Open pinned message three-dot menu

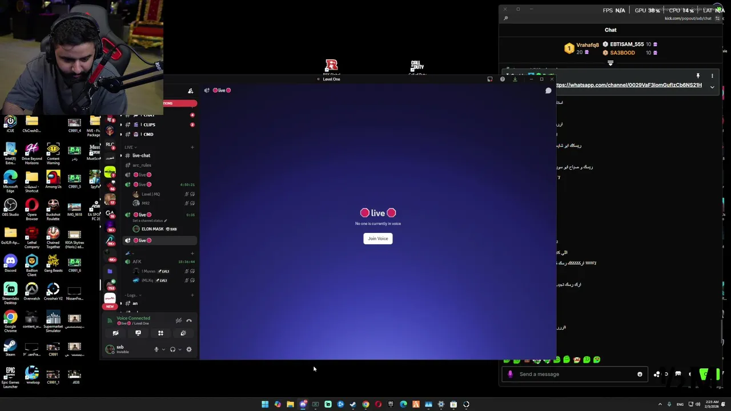(x=712, y=76)
